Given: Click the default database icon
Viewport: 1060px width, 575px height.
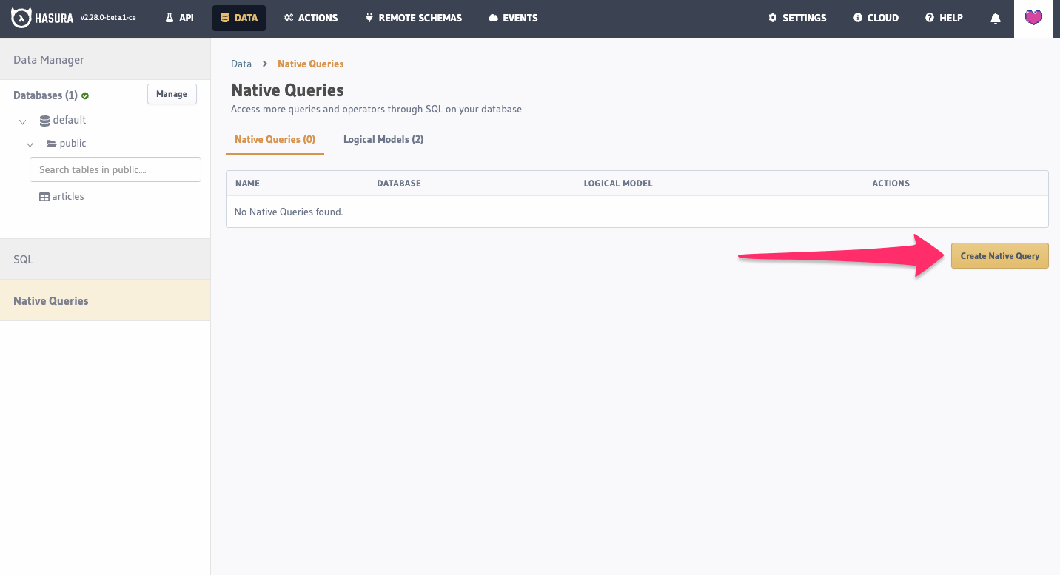Looking at the screenshot, I should (44, 119).
